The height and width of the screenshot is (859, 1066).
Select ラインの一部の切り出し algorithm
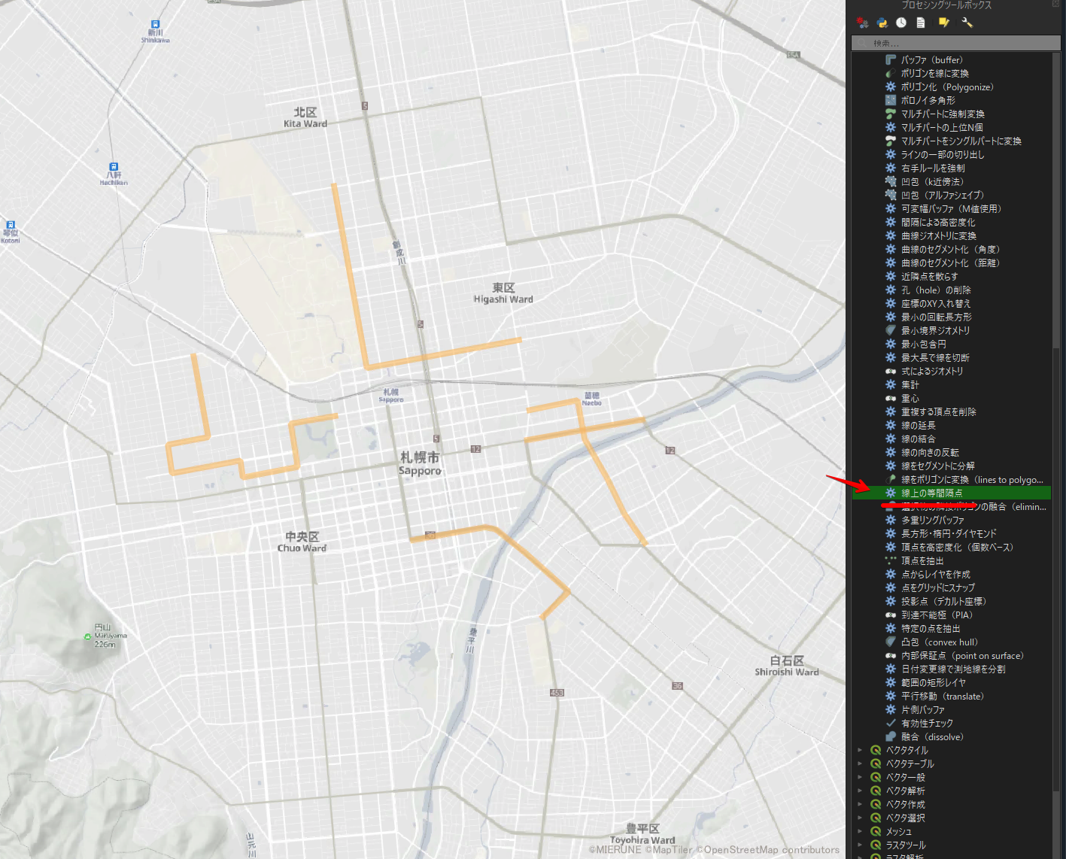click(x=943, y=154)
